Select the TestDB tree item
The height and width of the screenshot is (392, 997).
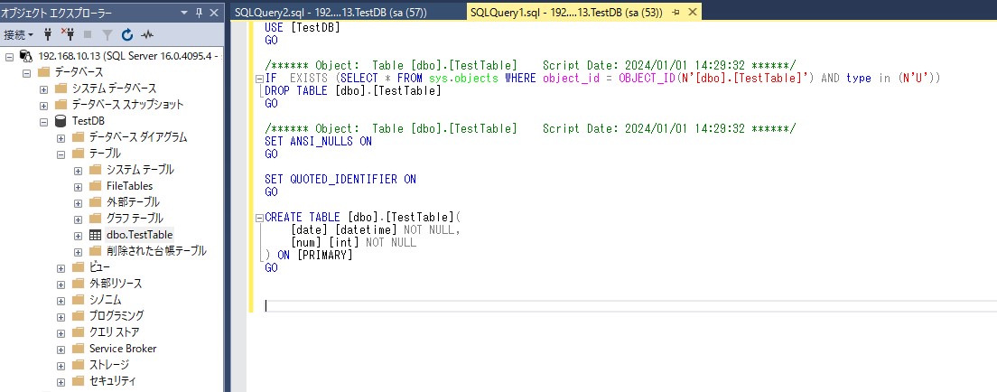click(x=89, y=121)
